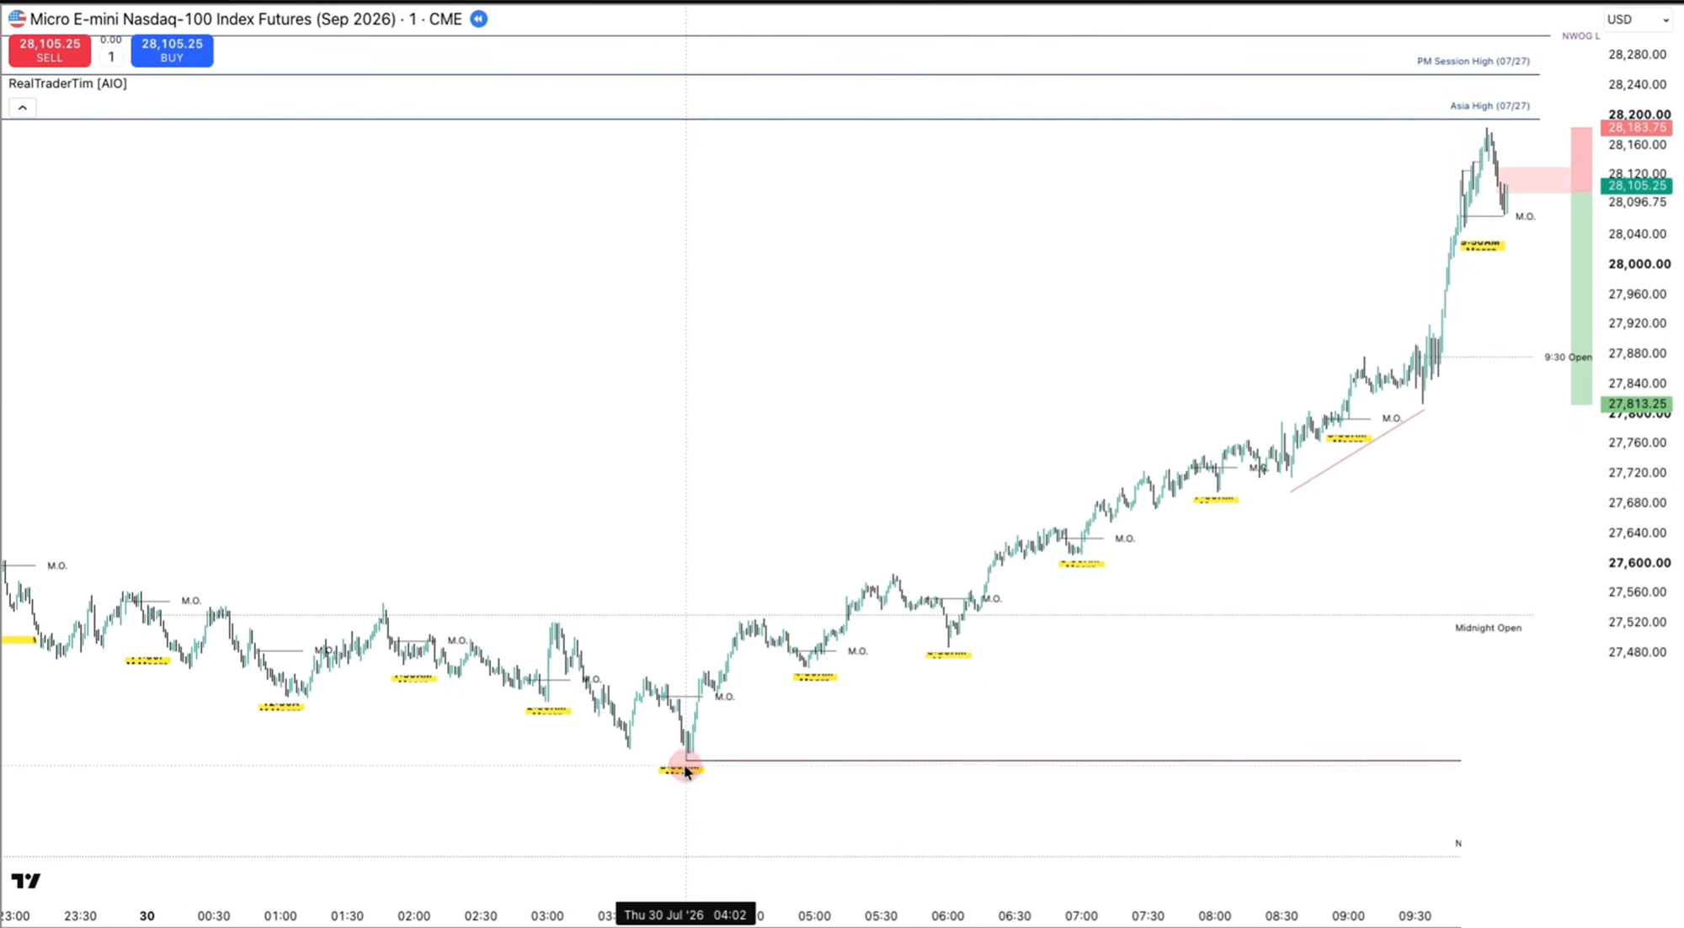1684x928 pixels.
Task: Click the red SELL 28,105.25 button
Action: click(x=50, y=50)
